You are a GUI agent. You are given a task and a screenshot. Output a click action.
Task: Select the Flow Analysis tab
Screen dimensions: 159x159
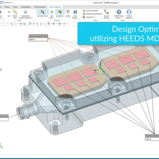[55, 7]
